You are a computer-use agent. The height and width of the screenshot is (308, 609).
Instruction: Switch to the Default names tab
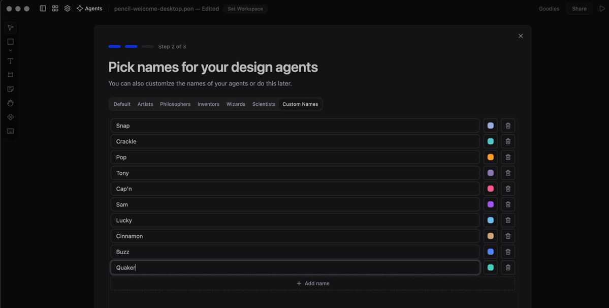click(122, 104)
